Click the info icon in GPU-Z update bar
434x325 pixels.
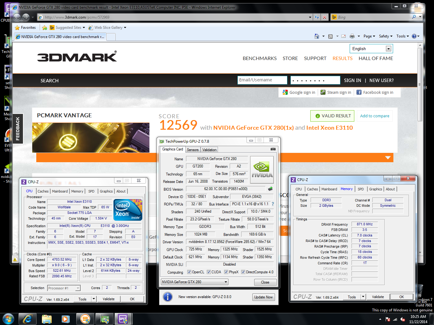168,297
